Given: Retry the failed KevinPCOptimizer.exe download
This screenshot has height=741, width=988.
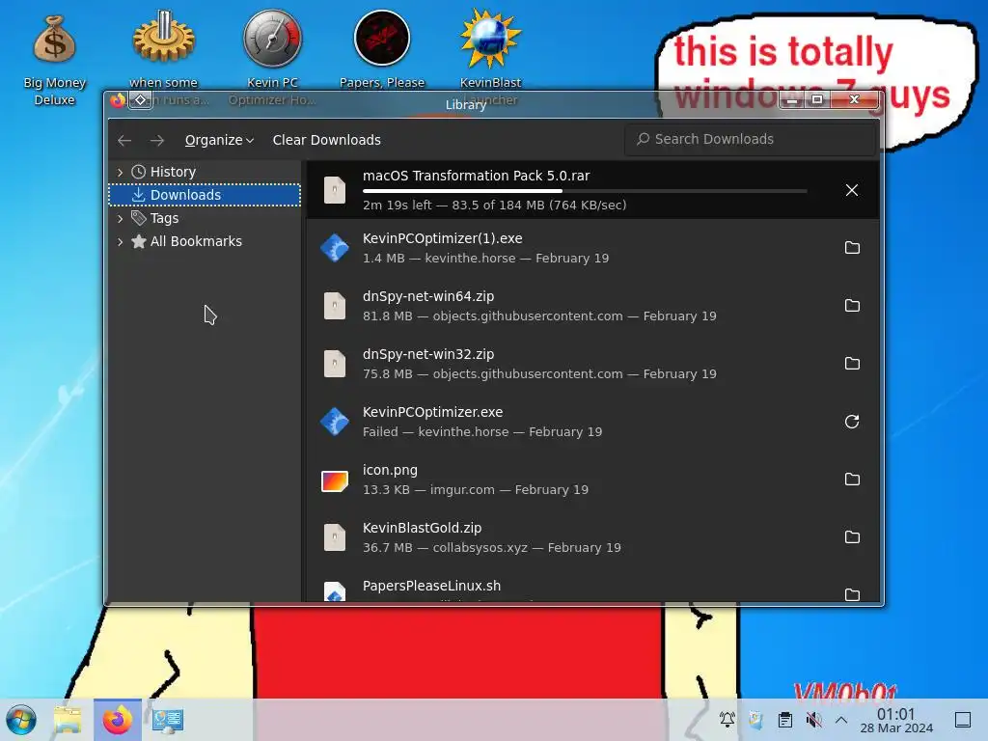Looking at the screenshot, I should (x=852, y=422).
